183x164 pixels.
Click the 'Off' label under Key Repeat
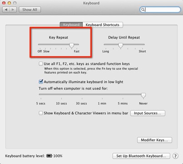pyautogui.click(x=40, y=51)
